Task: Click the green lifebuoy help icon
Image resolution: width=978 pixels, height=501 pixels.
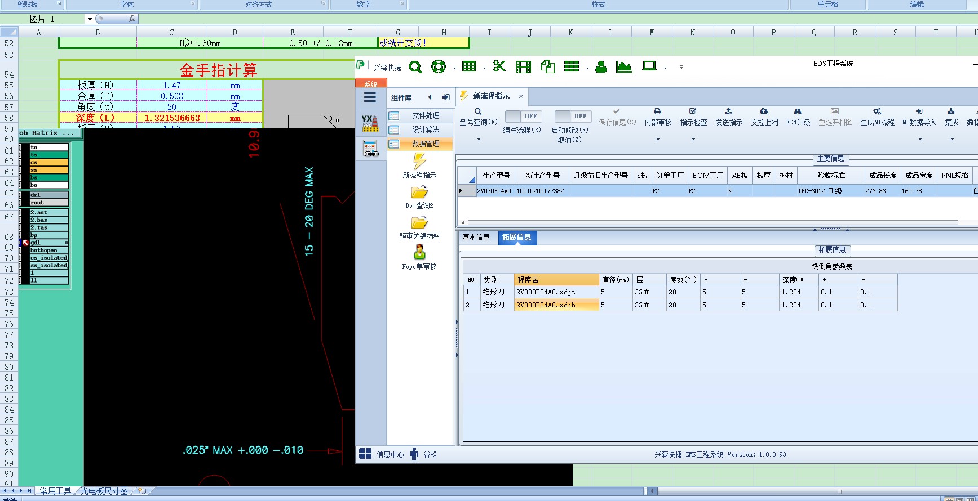Action: tap(439, 67)
